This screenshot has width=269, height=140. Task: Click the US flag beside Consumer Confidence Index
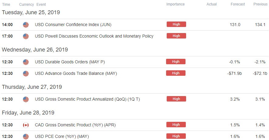pyautogui.click(x=26, y=25)
